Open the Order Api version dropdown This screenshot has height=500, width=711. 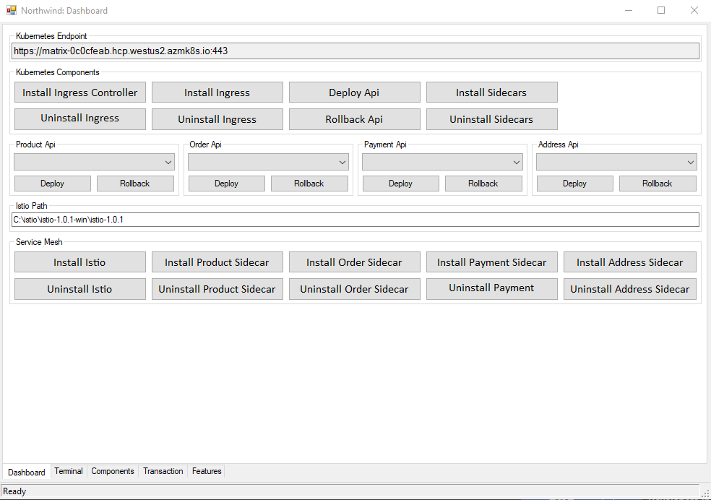(x=269, y=163)
